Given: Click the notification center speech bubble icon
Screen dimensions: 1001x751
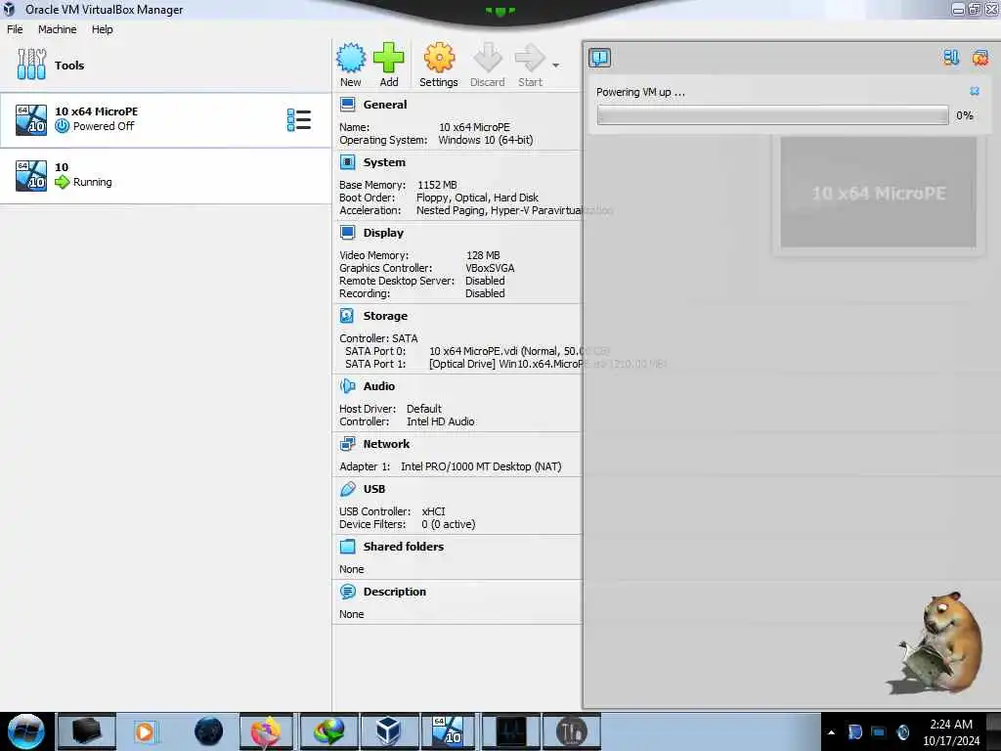Looking at the screenshot, I should coord(599,58).
